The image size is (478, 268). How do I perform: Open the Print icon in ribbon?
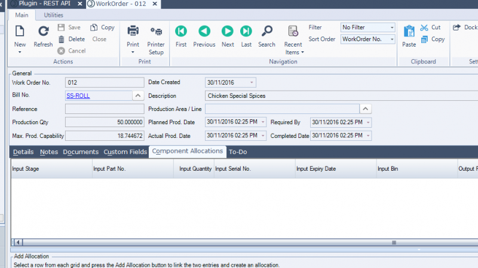[x=133, y=31]
